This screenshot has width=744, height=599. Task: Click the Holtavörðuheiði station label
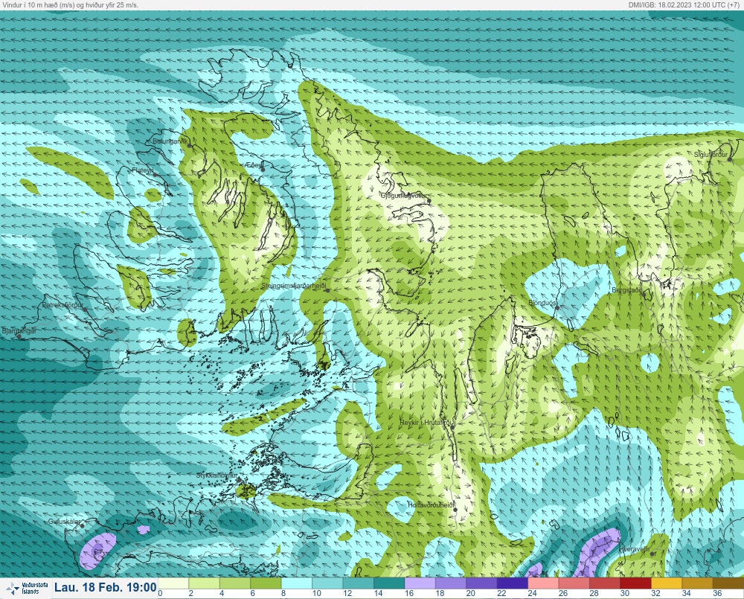432,505
